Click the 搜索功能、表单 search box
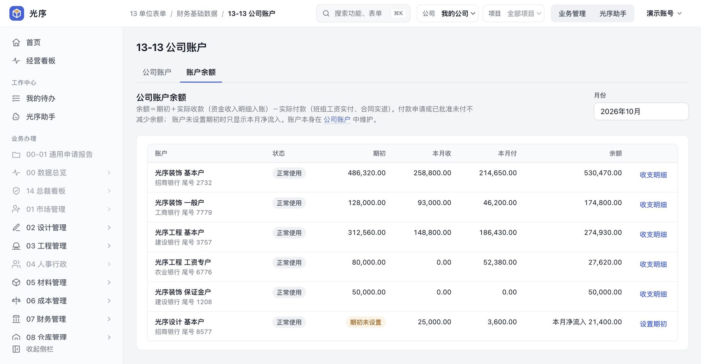The image size is (701, 364). pos(363,14)
